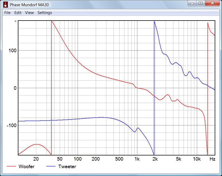The image size is (222, 176).
Task: Click the blue Tweeter legend line
Action: [51, 166]
